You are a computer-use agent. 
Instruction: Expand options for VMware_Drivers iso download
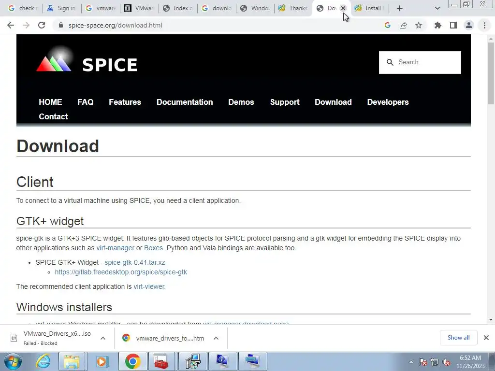coord(102,338)
